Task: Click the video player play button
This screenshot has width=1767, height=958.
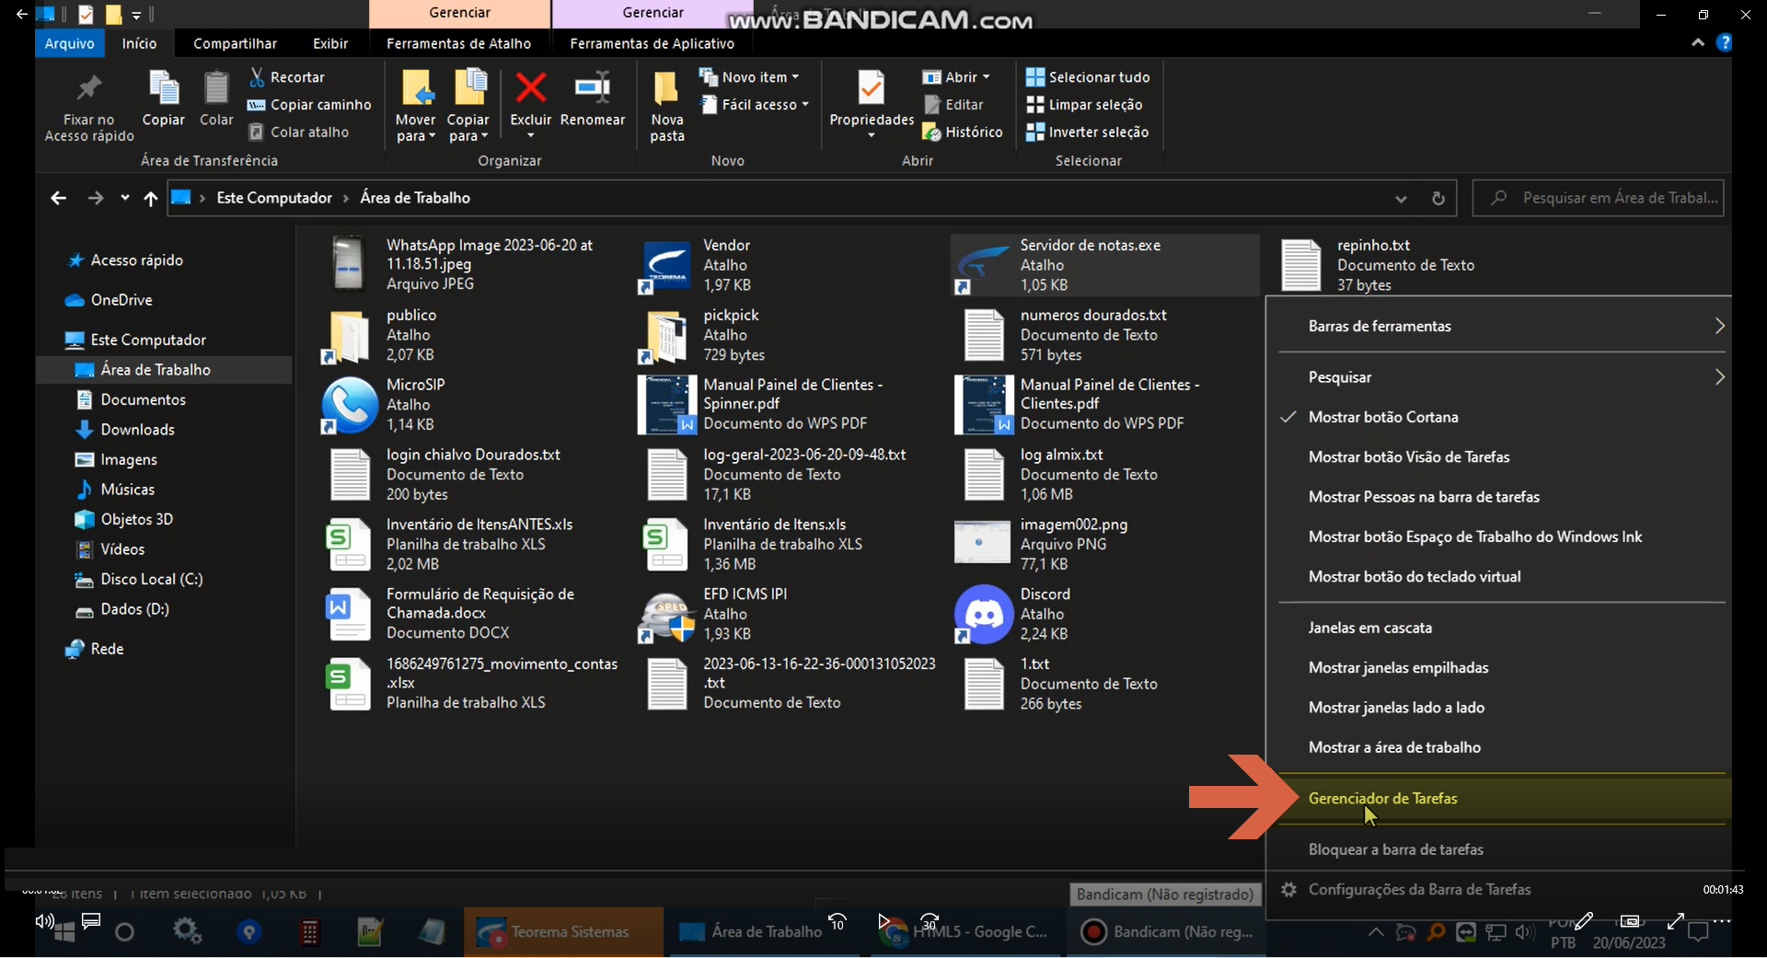Action: 883,921
